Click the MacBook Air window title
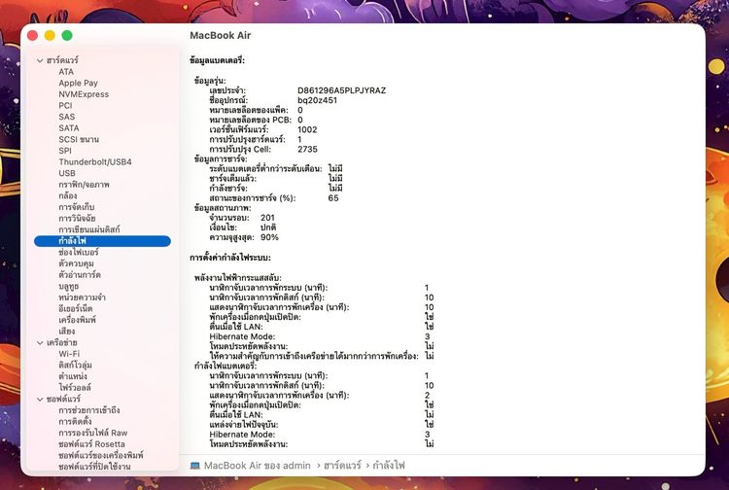 point(221,35)
